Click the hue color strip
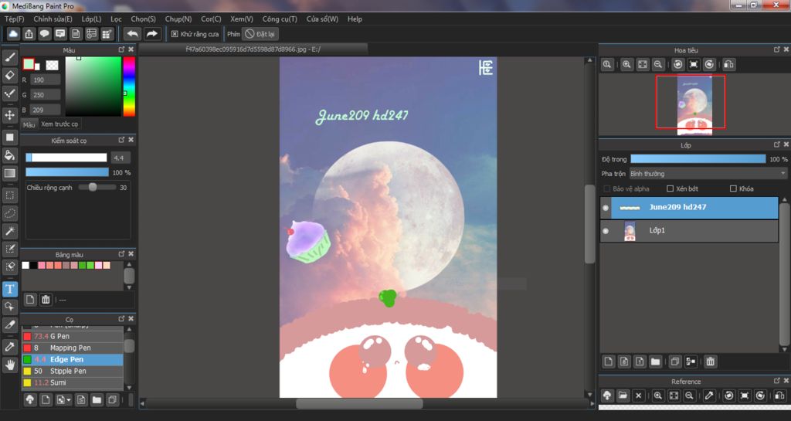 [x=129, y=87]
